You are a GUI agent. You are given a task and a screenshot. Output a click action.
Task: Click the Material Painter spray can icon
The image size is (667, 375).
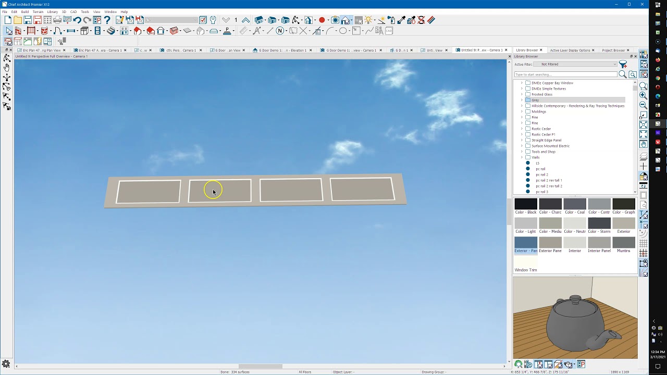pyautogui.click(x=391, y=20)
